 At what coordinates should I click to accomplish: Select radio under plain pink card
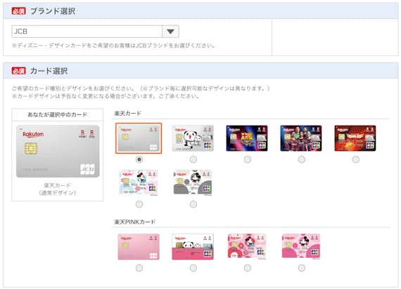tap(139, 268)
